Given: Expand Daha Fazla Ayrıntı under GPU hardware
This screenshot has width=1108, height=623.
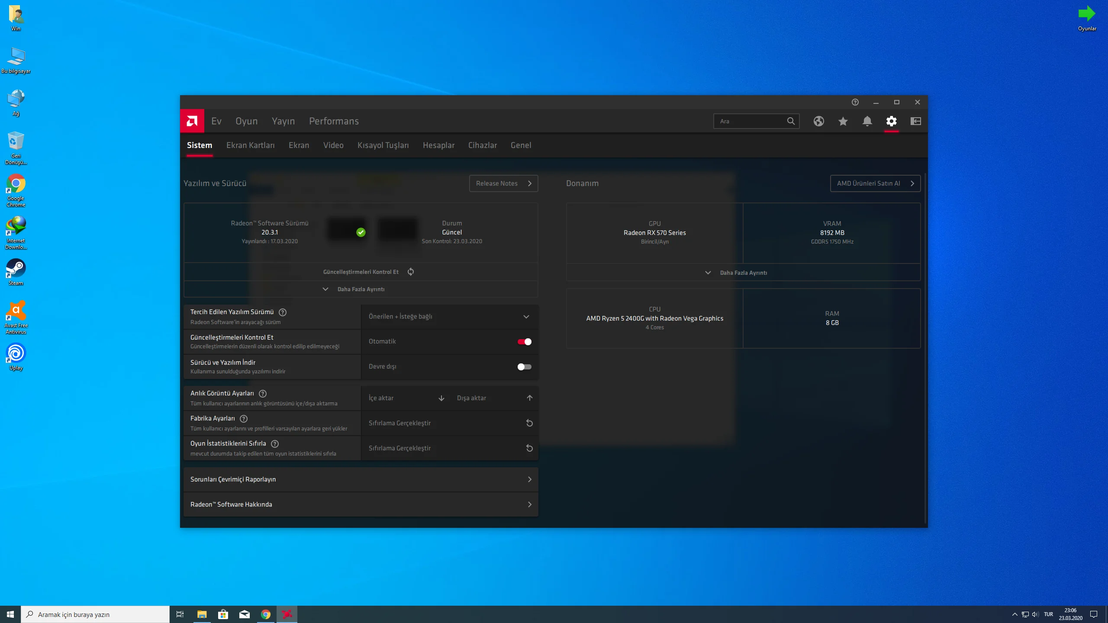Looking at the screenshot, I should 743,273.
